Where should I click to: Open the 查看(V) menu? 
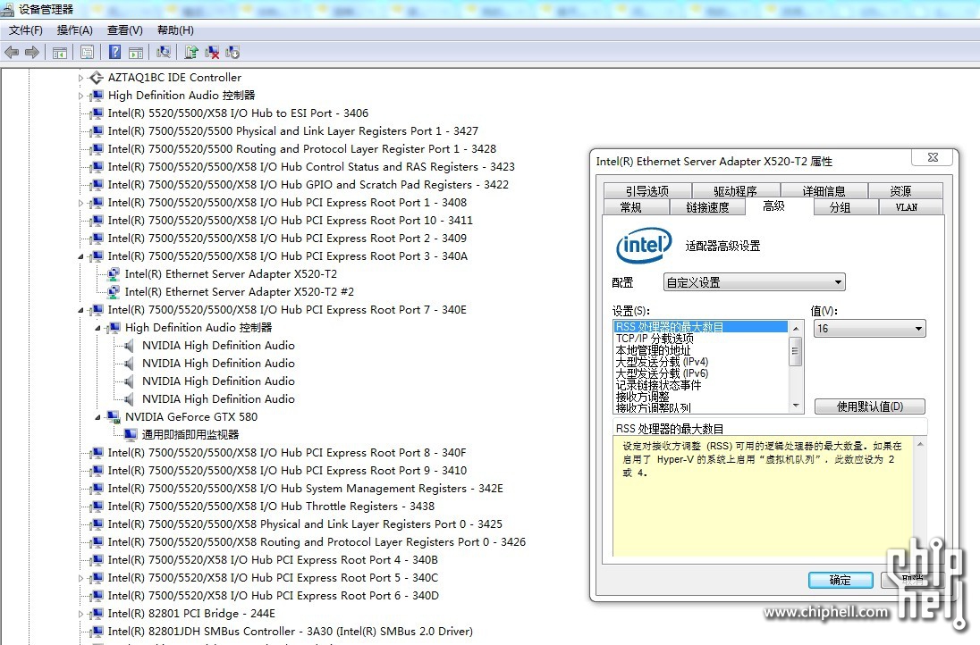click(123, 29)
